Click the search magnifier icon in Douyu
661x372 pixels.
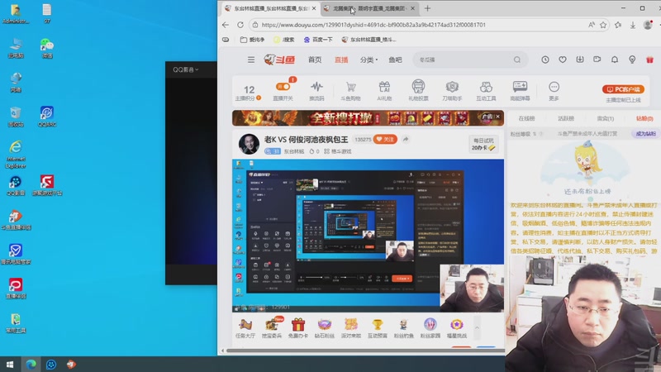[517, 60]
